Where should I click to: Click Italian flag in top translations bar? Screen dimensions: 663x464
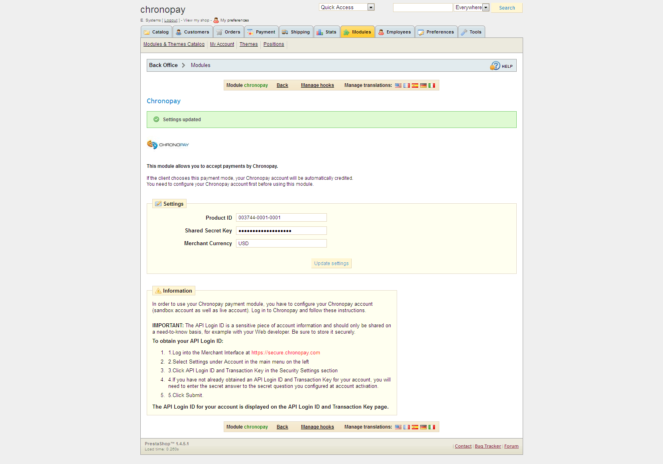click(432, 85)
